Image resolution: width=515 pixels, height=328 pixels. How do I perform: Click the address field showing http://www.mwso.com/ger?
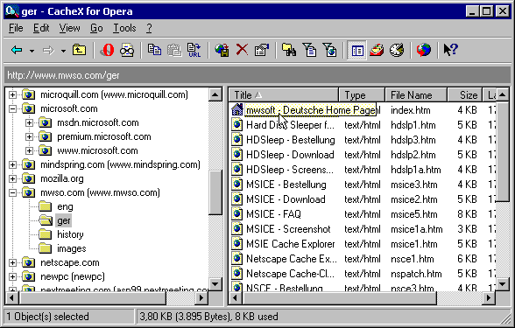click(257, 75)
